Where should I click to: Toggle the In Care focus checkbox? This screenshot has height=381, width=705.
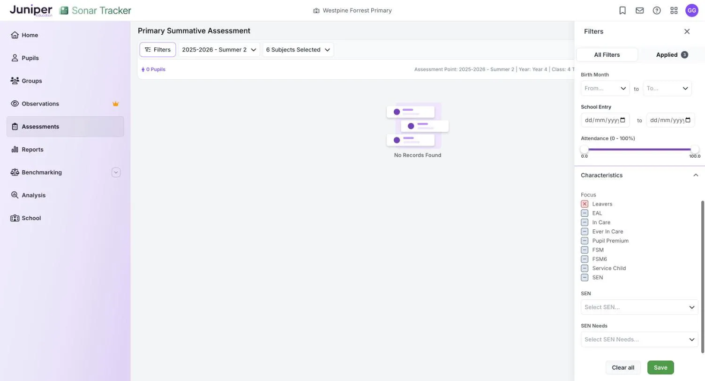(x=585, y=222)
